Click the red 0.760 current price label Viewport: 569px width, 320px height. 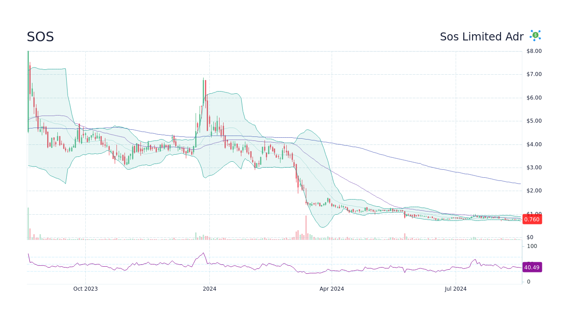[532, 219]
